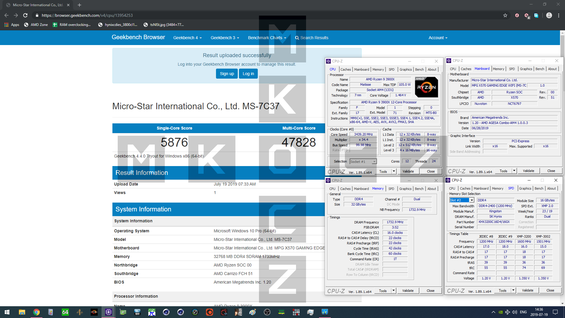This screenshot has height=318, width=565.
Task: Click Geekbench Browser home logo
Action: click(x=138, y=37)
